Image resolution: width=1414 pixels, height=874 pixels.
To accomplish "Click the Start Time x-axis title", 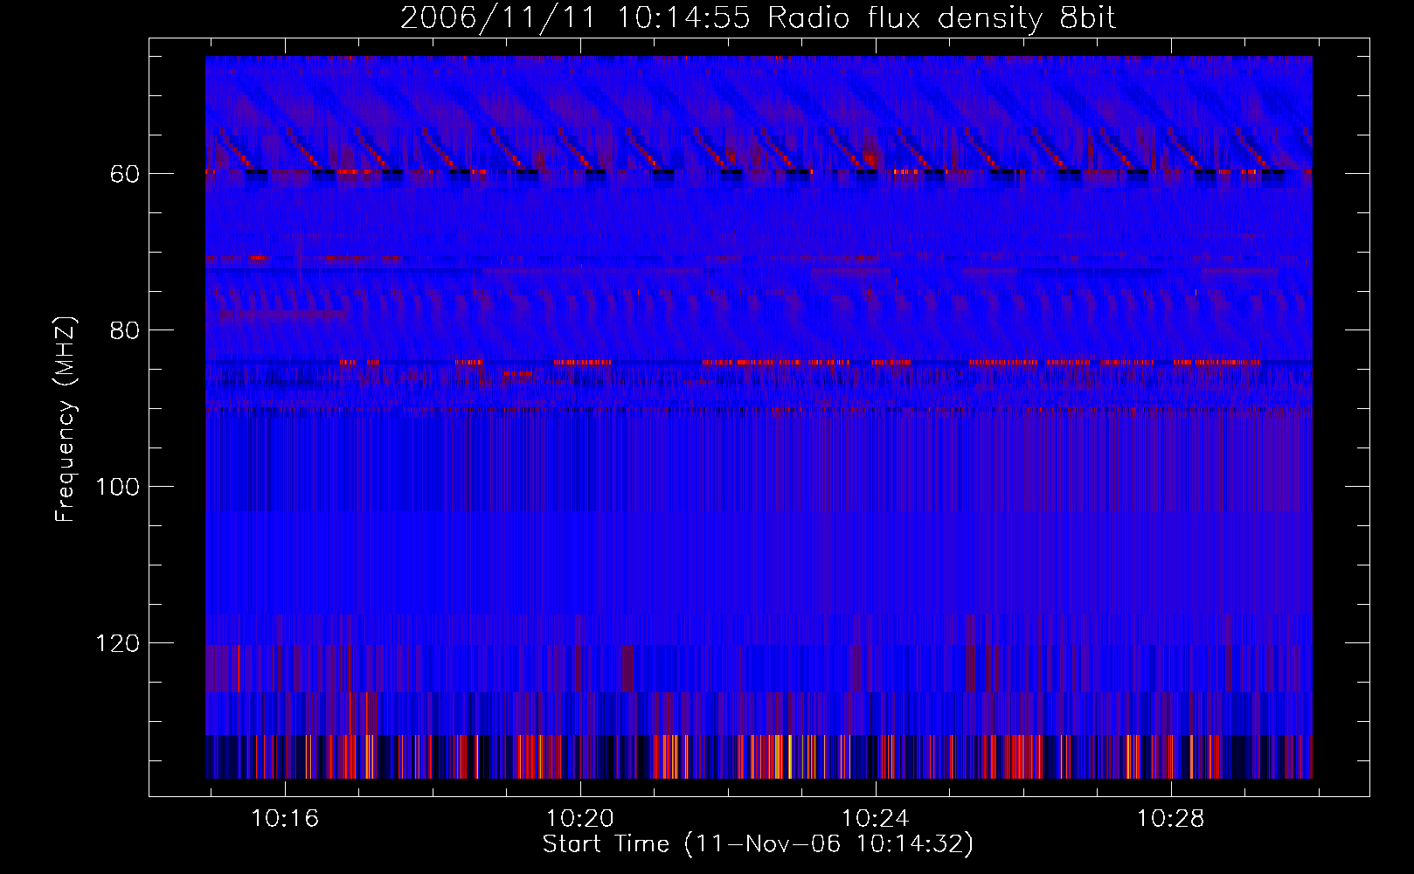I will (758, 844).
